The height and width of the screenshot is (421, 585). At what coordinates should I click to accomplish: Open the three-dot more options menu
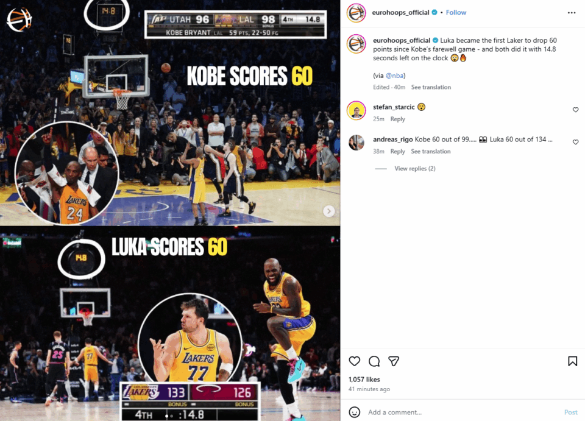[572, 13]
